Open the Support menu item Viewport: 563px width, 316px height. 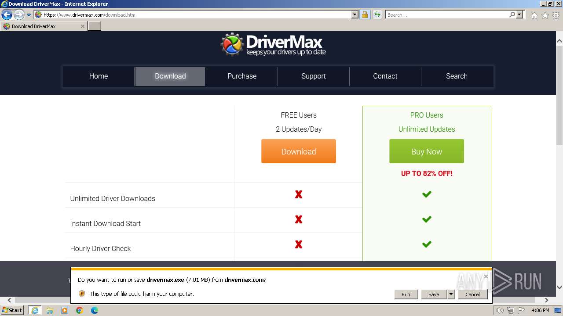pos(314,76)
